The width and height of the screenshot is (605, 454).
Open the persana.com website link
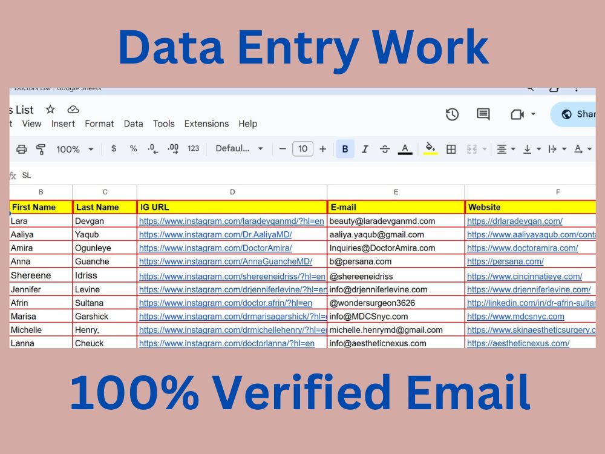(x=505, y=262)
